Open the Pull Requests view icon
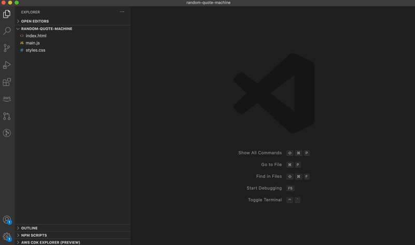The height and width of the screenshot is (245, 415). click(7, 116)
